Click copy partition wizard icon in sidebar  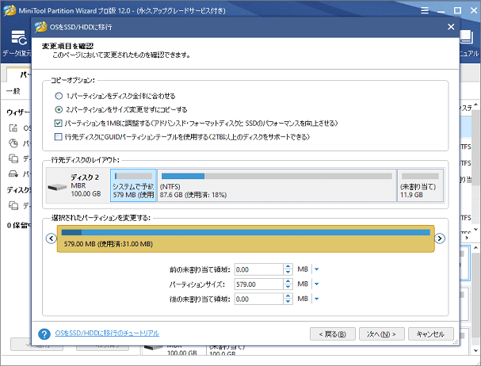coord(13,174)
